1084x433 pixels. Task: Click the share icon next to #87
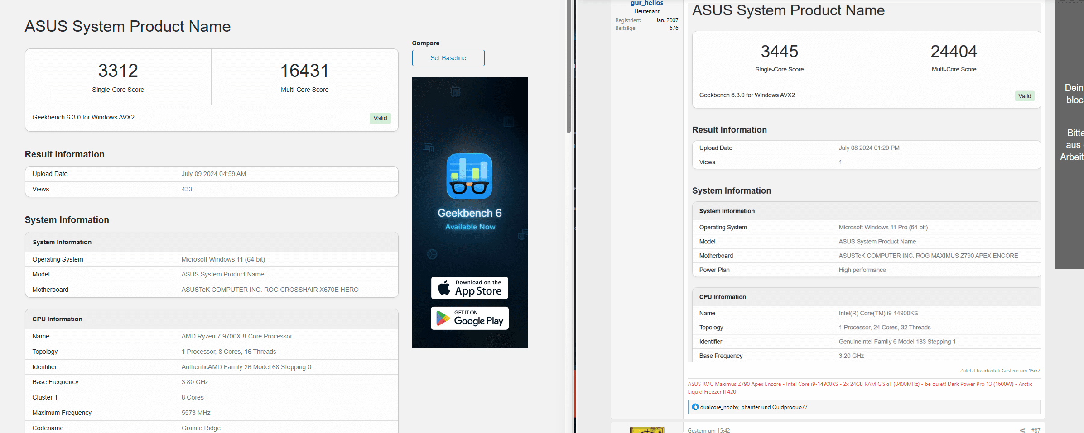point(1022,430)
